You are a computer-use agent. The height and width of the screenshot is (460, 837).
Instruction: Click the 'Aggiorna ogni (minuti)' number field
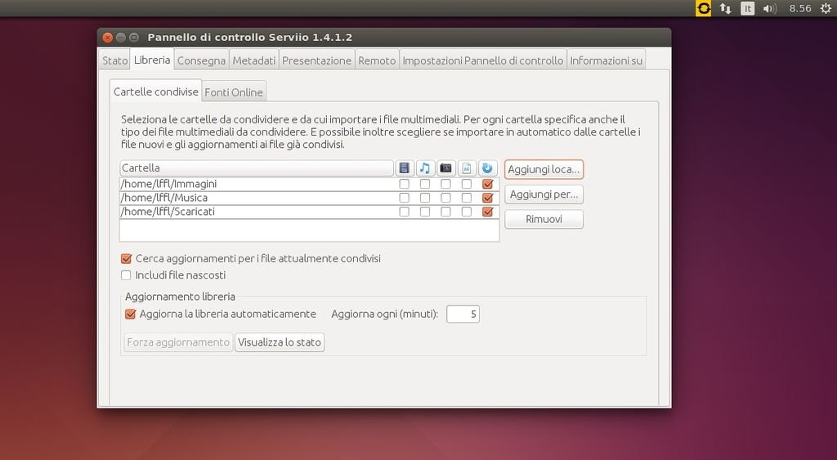click(x=463, y=314)
